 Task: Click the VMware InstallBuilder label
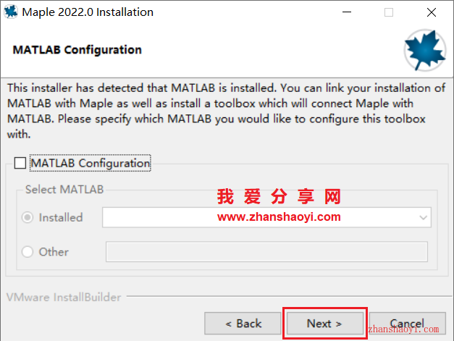64,298
